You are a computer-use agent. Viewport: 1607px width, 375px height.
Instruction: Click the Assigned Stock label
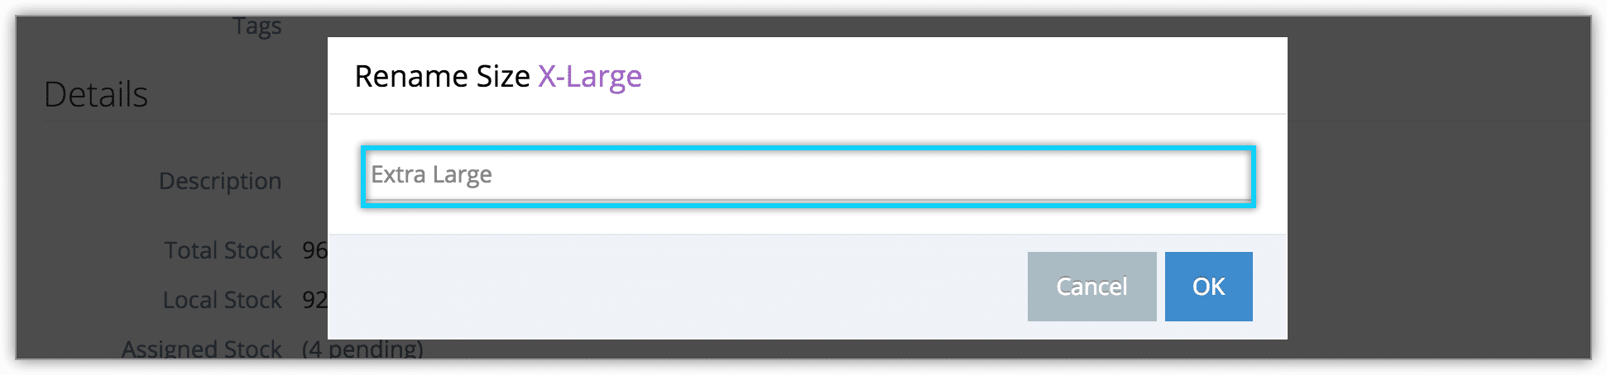[202, 349]
